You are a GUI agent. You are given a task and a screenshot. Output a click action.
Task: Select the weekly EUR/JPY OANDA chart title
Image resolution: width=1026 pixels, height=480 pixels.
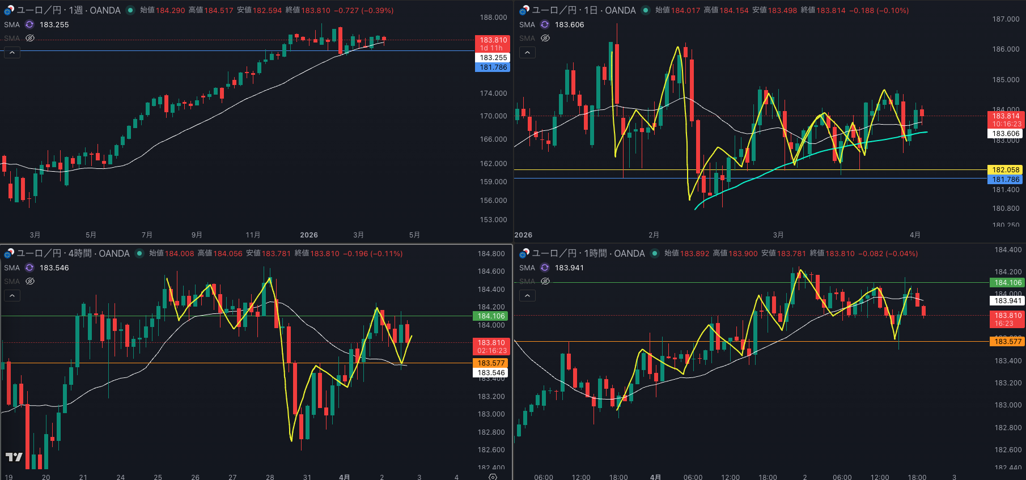click(x=69, y=10)
